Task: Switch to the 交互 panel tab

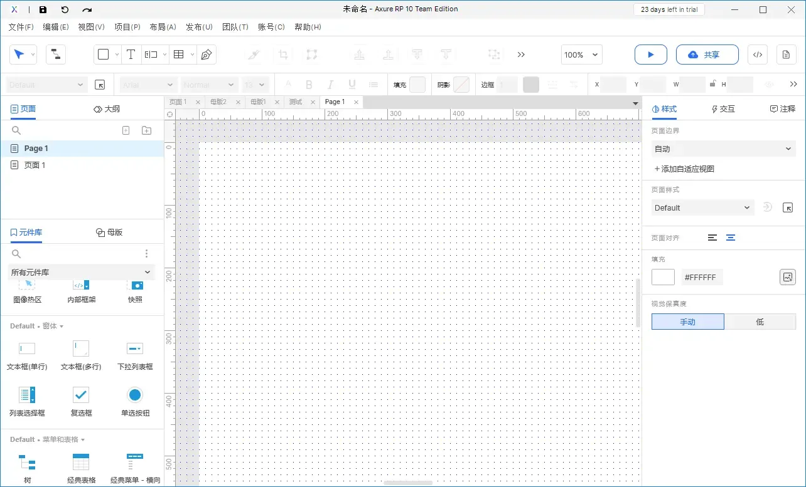Action: [723, 108]
